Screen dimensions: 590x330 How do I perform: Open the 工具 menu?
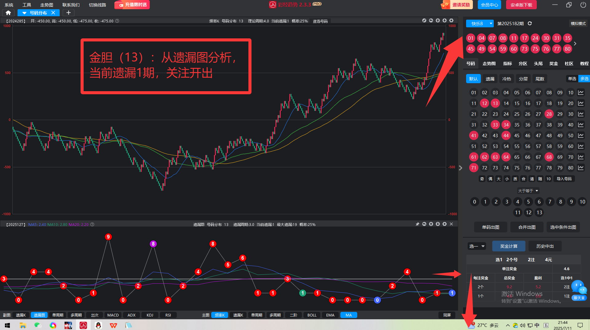point(27,5)
